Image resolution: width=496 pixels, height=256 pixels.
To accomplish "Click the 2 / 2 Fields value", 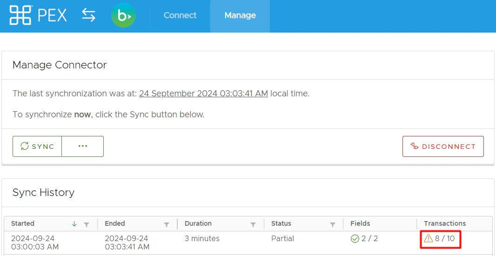I will (x=369, y=239).
